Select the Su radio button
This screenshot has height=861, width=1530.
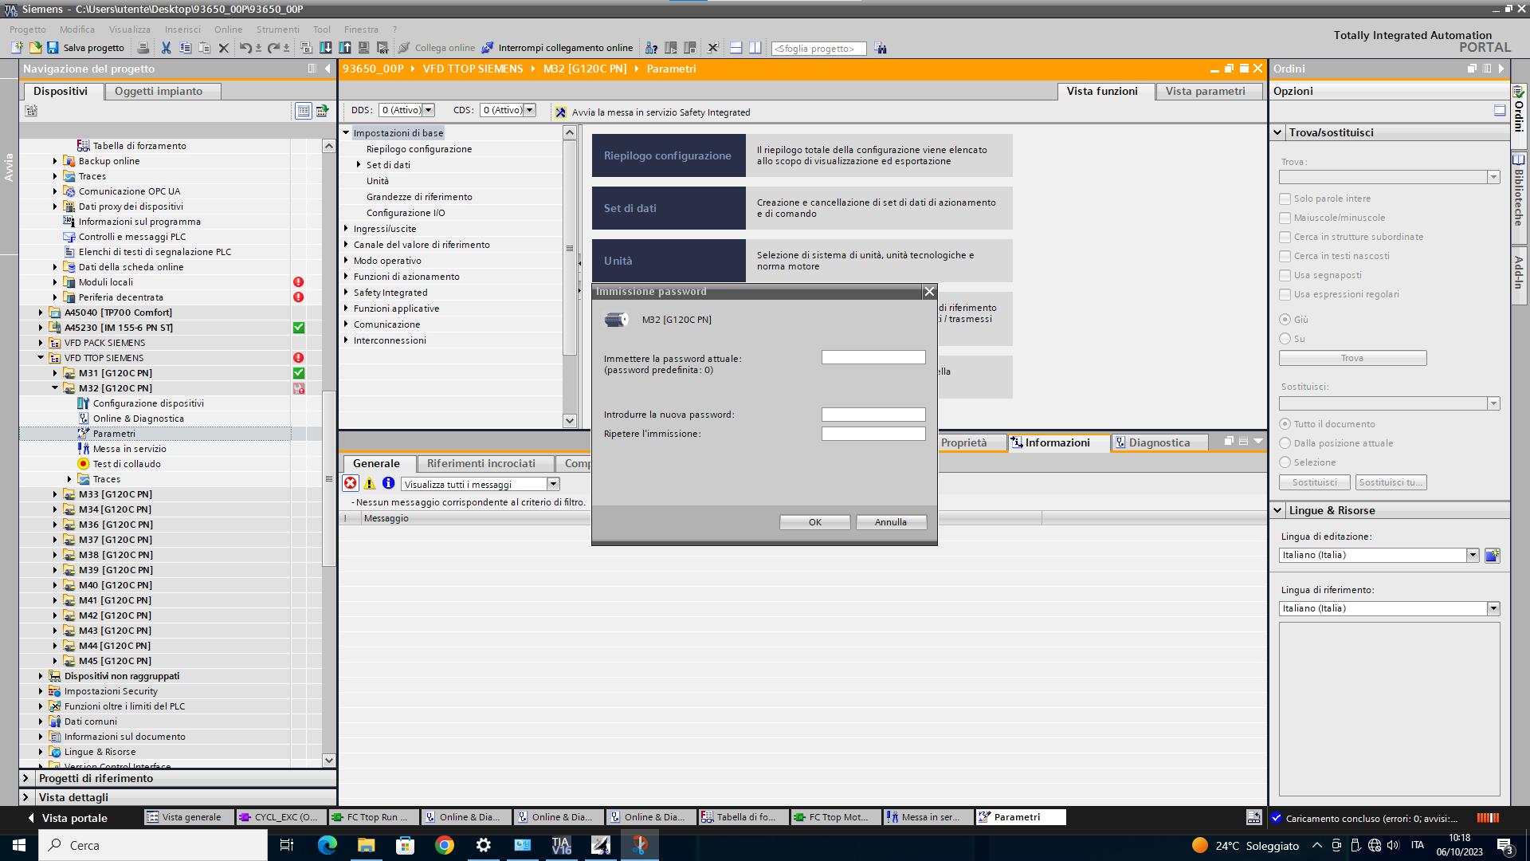point(1285,338)
